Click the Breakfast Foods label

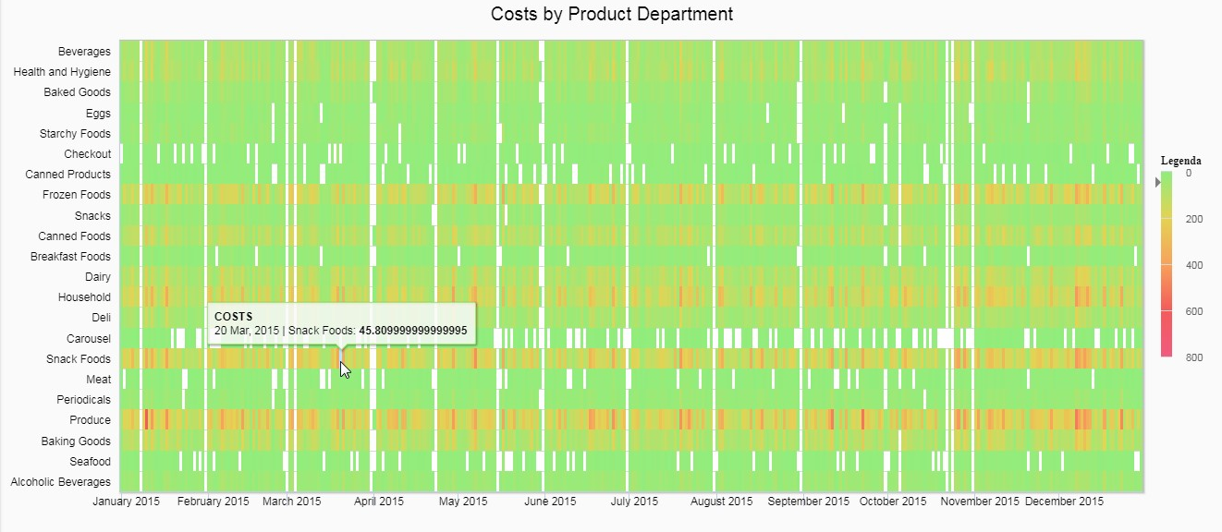pyautogui.click(x=70, y=257)
